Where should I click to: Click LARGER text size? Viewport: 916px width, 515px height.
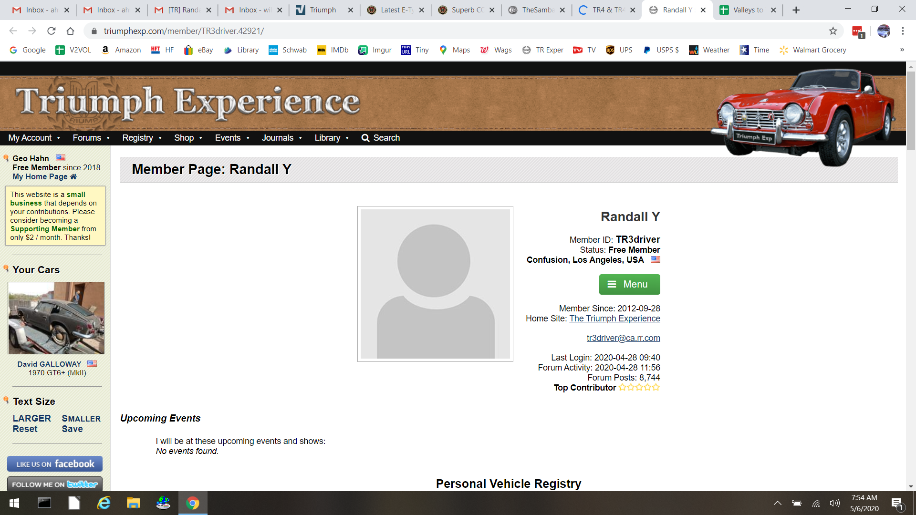[31, 418]
